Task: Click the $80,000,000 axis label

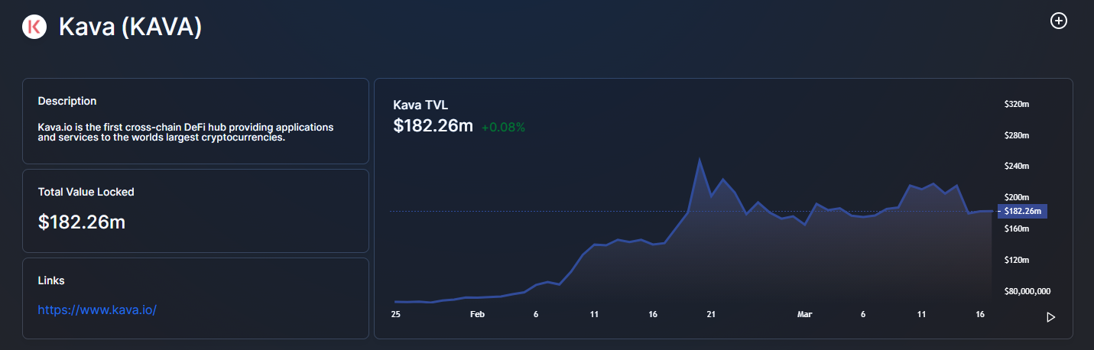Action: coord(1027,291)
